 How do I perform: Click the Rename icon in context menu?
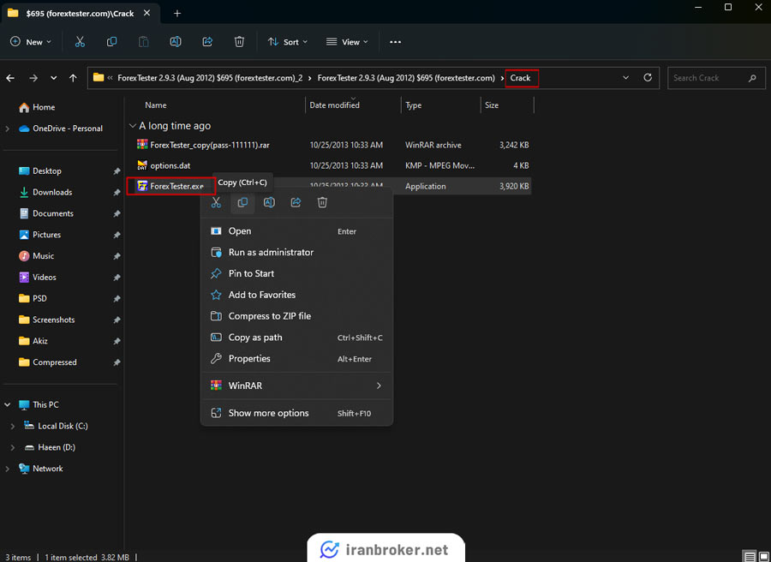[x=270, y=202]
